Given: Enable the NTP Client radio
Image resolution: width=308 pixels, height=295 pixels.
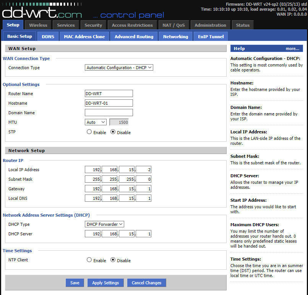Looking at the screenshot, I should tap(89, 260).
